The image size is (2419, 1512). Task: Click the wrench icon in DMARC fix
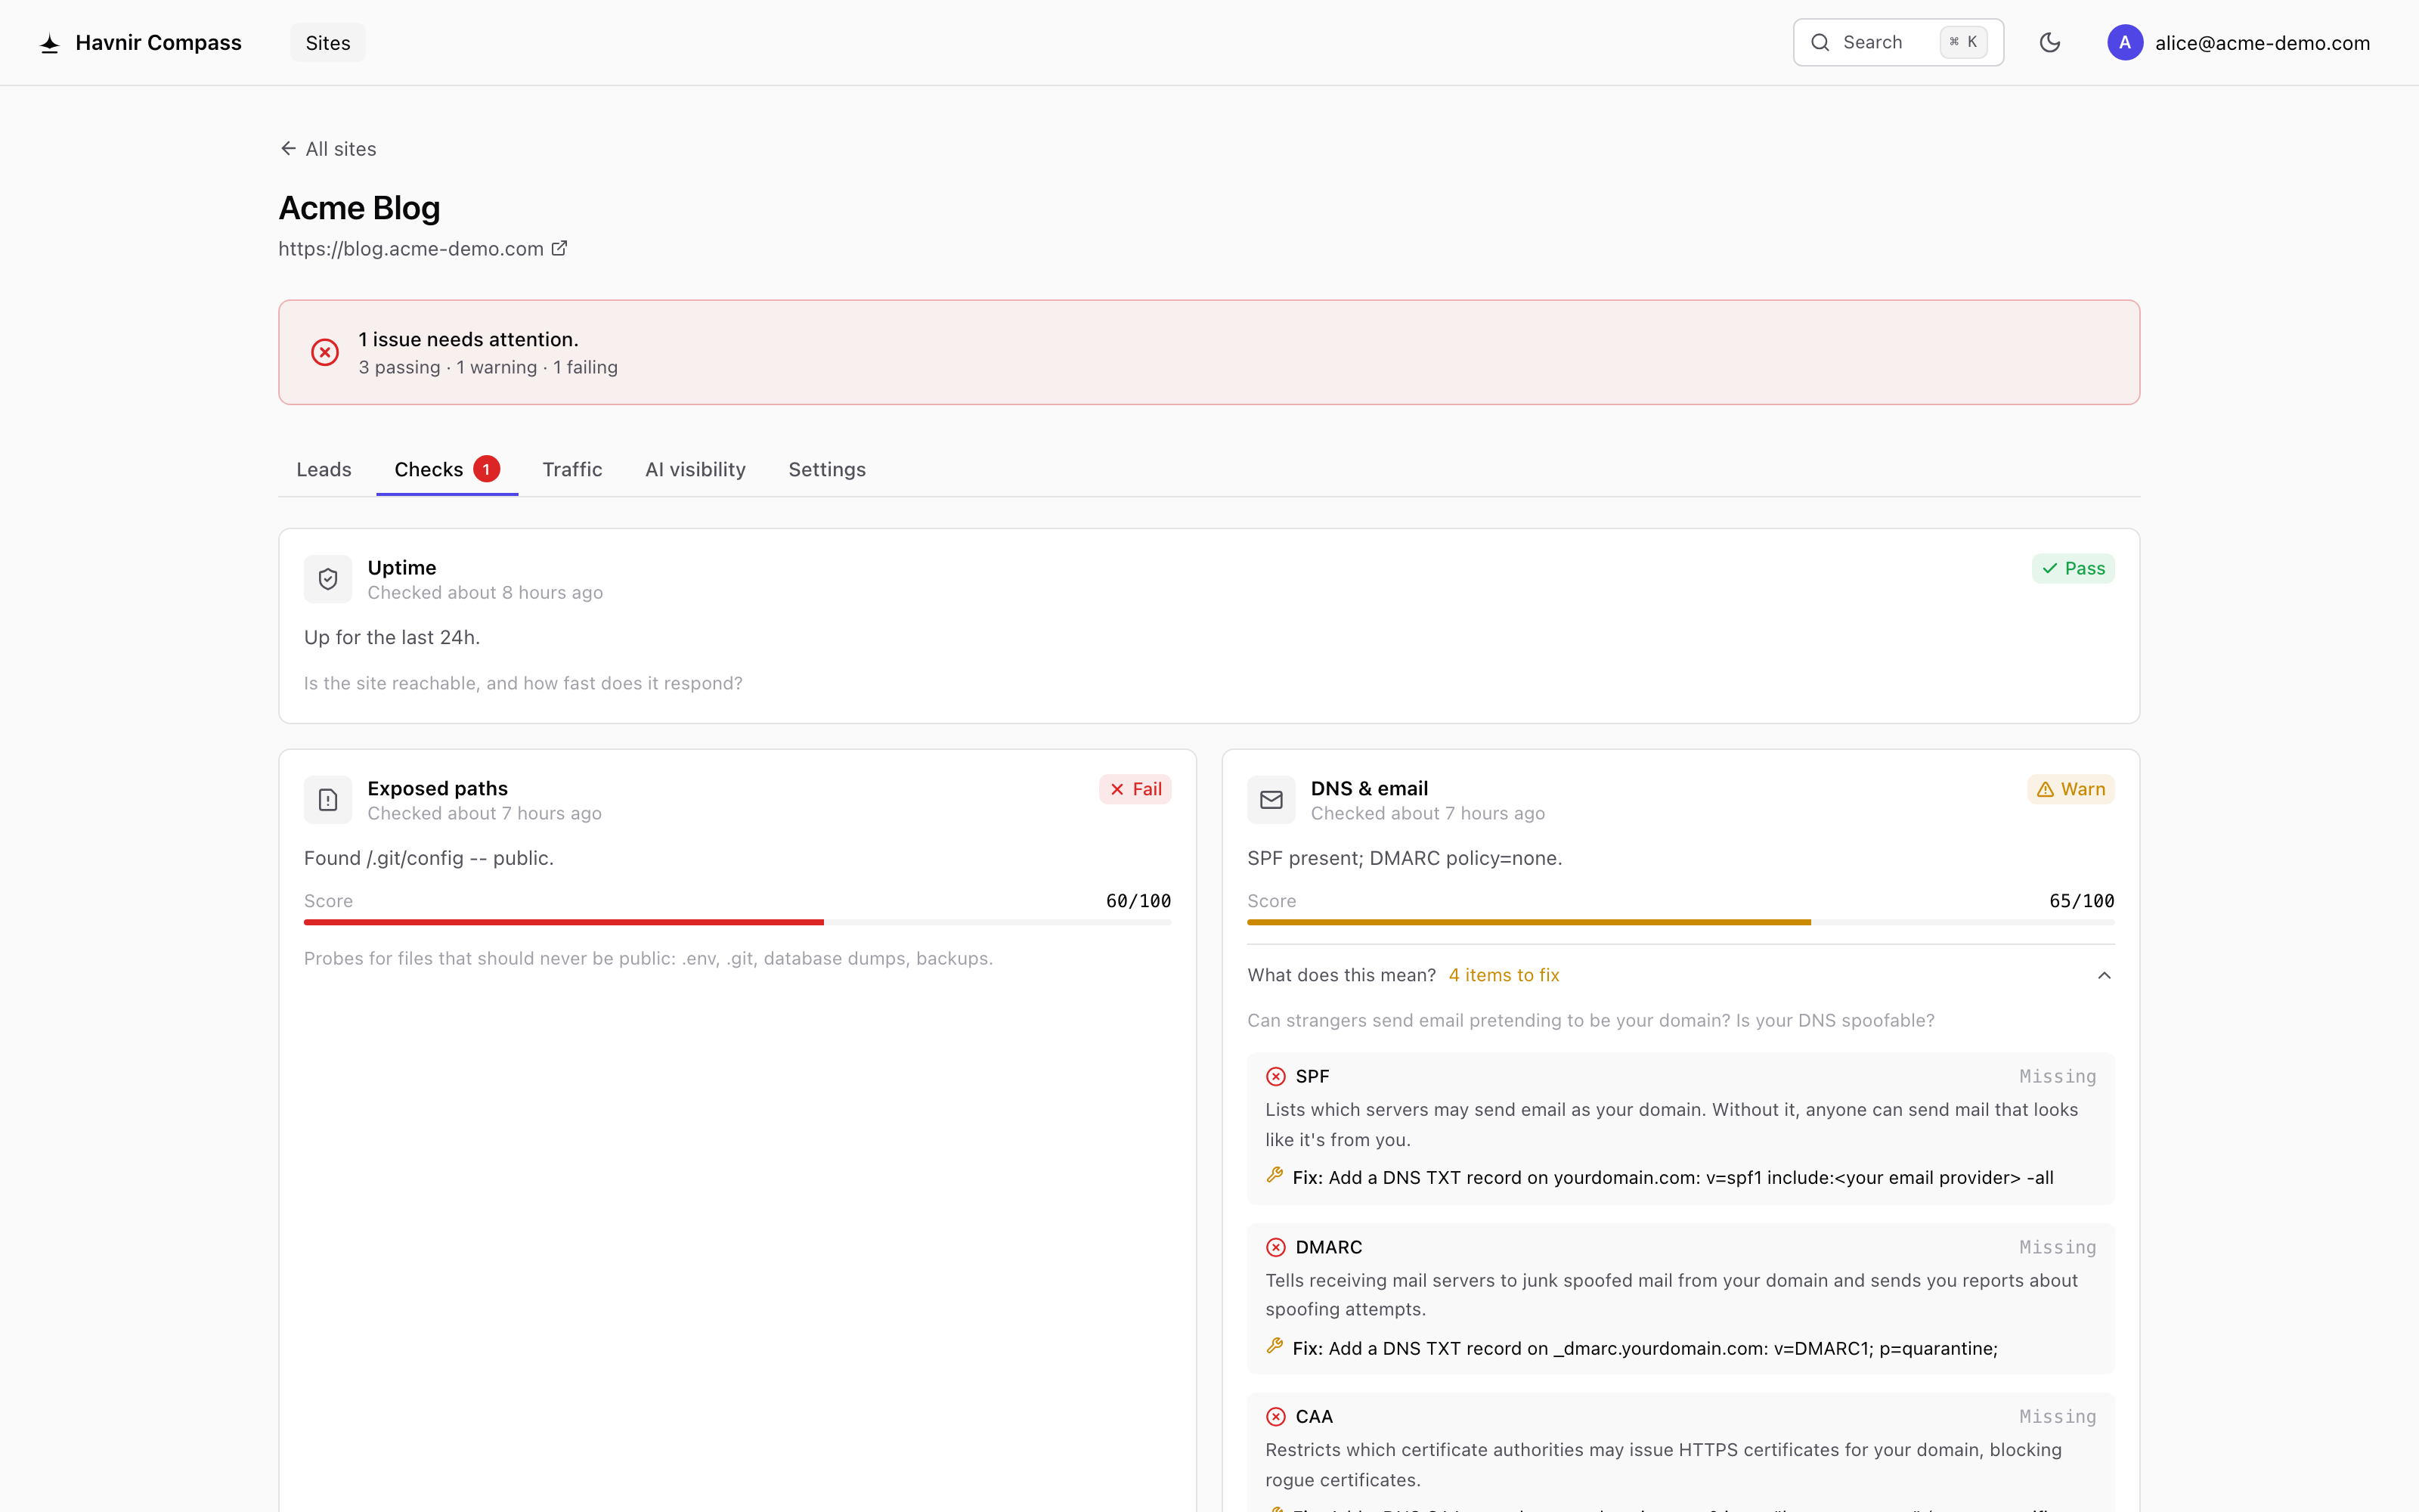1275,1346
